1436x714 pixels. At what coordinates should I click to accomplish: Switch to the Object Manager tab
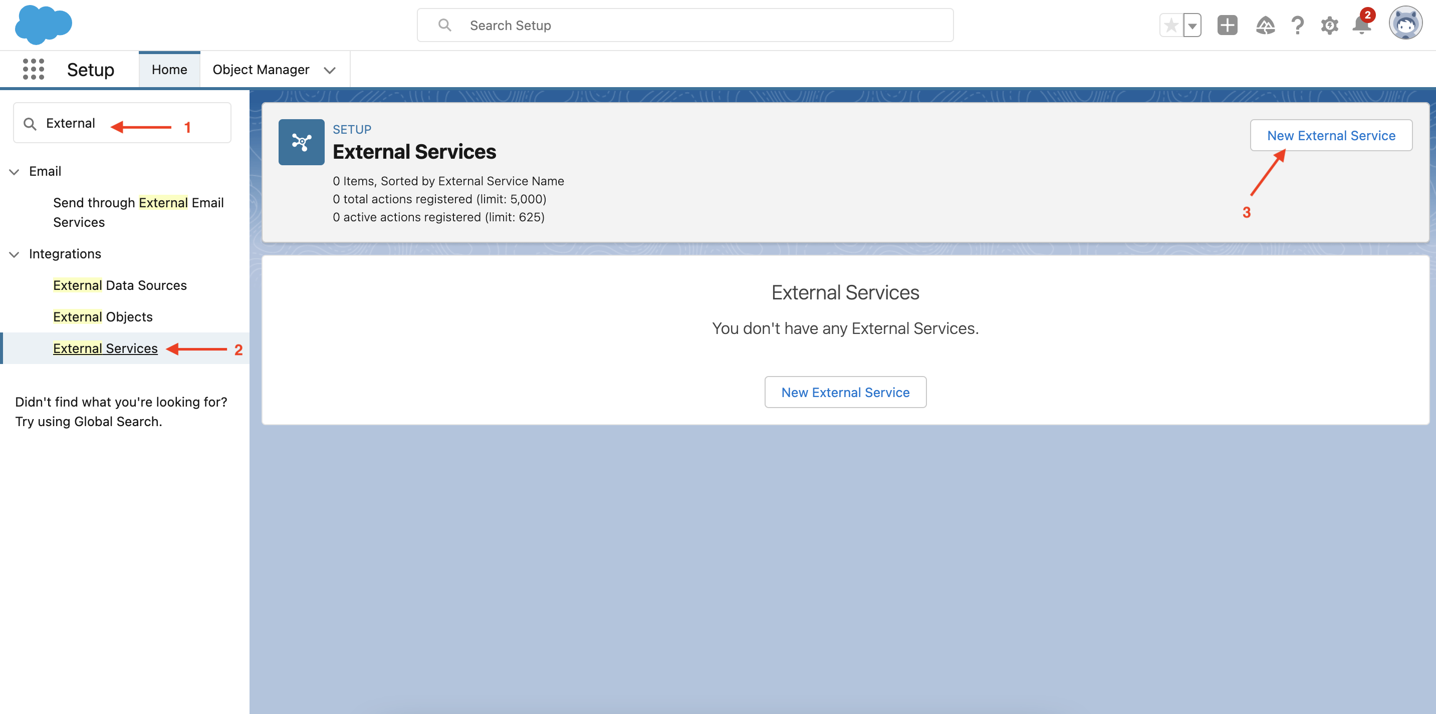[x=261, y=69]
